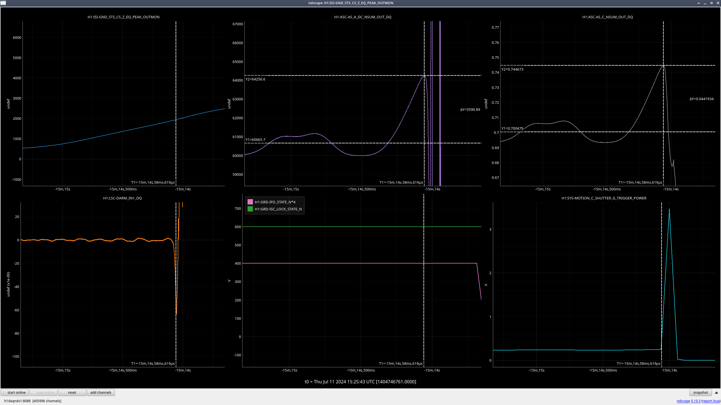
Task: Click the Y1=0.700479 cursor label
Action: coord(512,128)
